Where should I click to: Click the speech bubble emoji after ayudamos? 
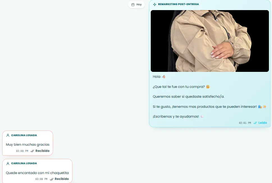pos(202,116)
